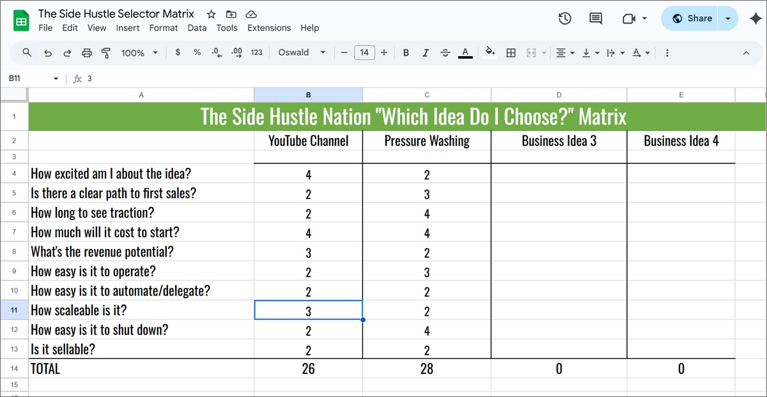Viewport: 767px width, 397px height.
Task: Star the document with the star icon
Action: click(x=211, y=14)
